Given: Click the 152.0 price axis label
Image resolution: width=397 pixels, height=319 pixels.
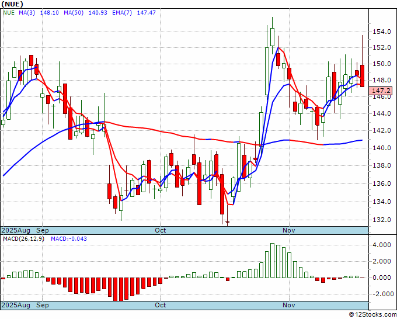Looking at the screenshot, I should pos(382,47).
